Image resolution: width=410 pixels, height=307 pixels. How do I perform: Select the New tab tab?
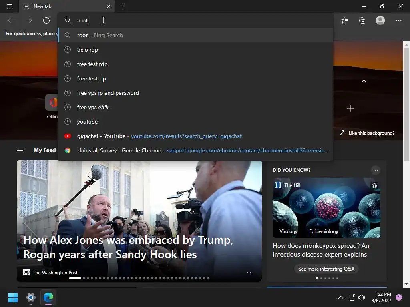67,6
